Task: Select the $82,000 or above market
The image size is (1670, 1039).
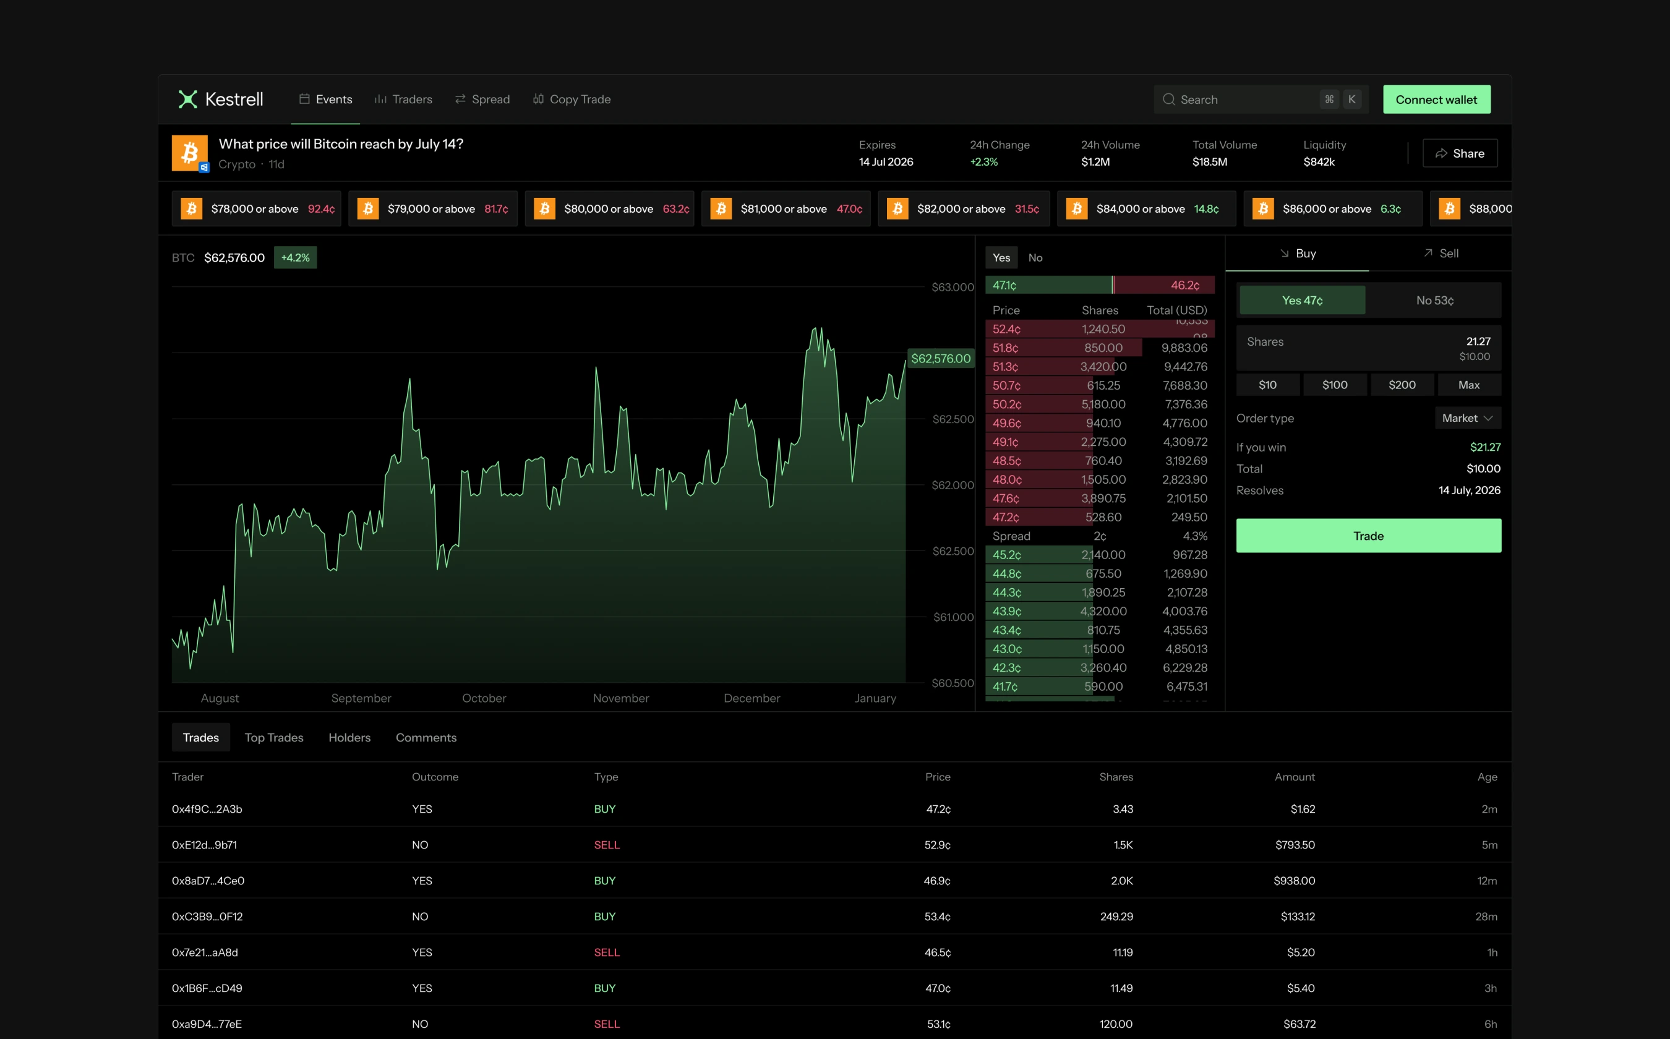Action: click(964, 208)
